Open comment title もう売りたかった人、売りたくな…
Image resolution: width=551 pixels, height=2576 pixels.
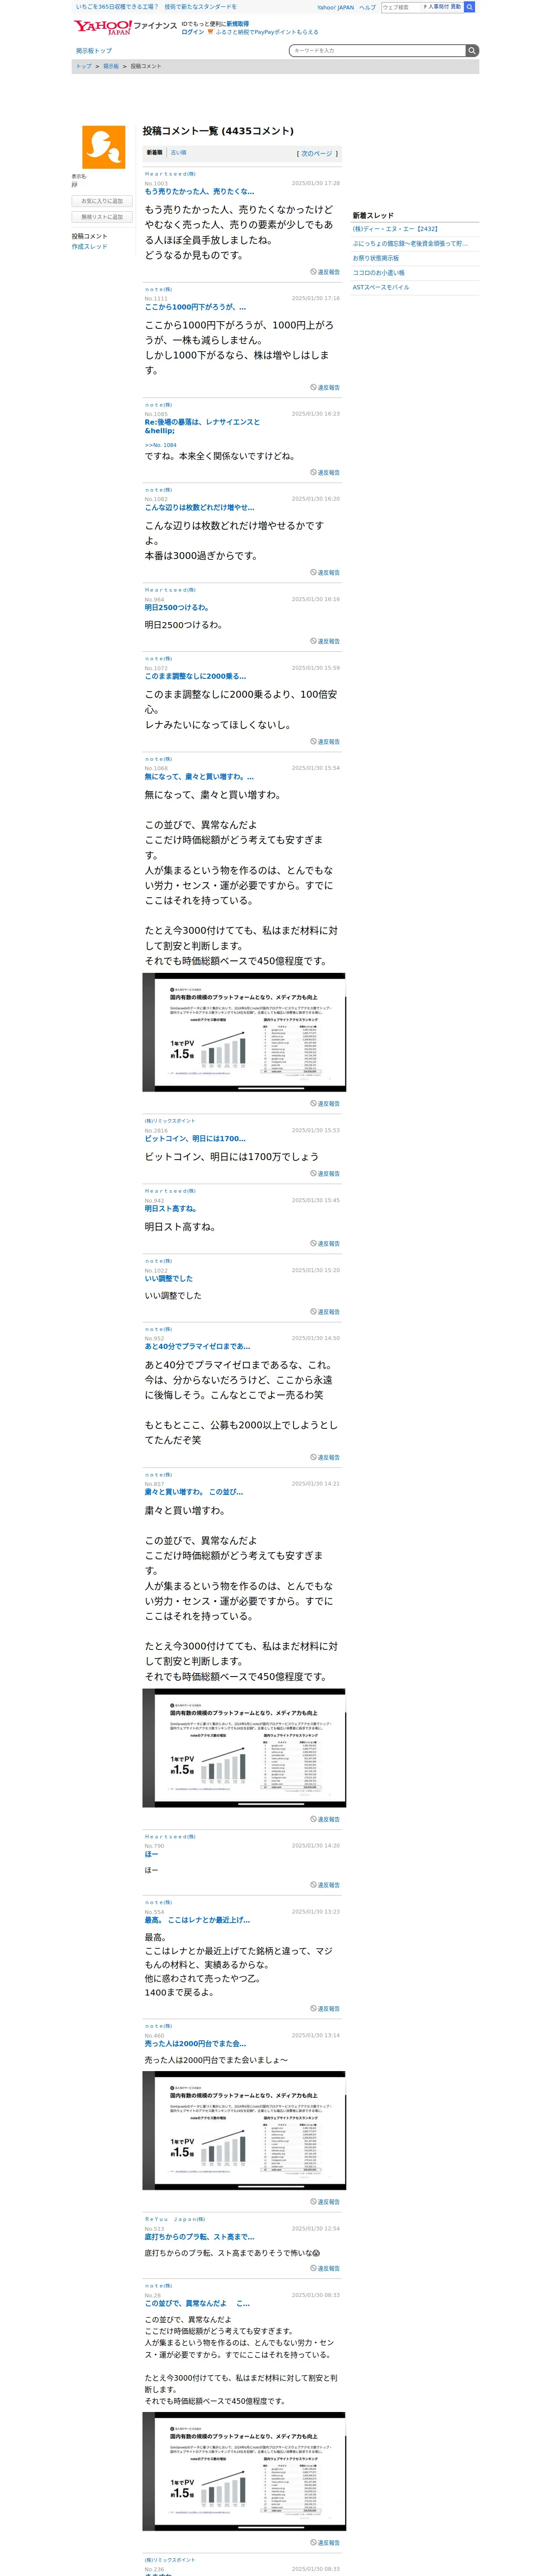pos(199,192)
